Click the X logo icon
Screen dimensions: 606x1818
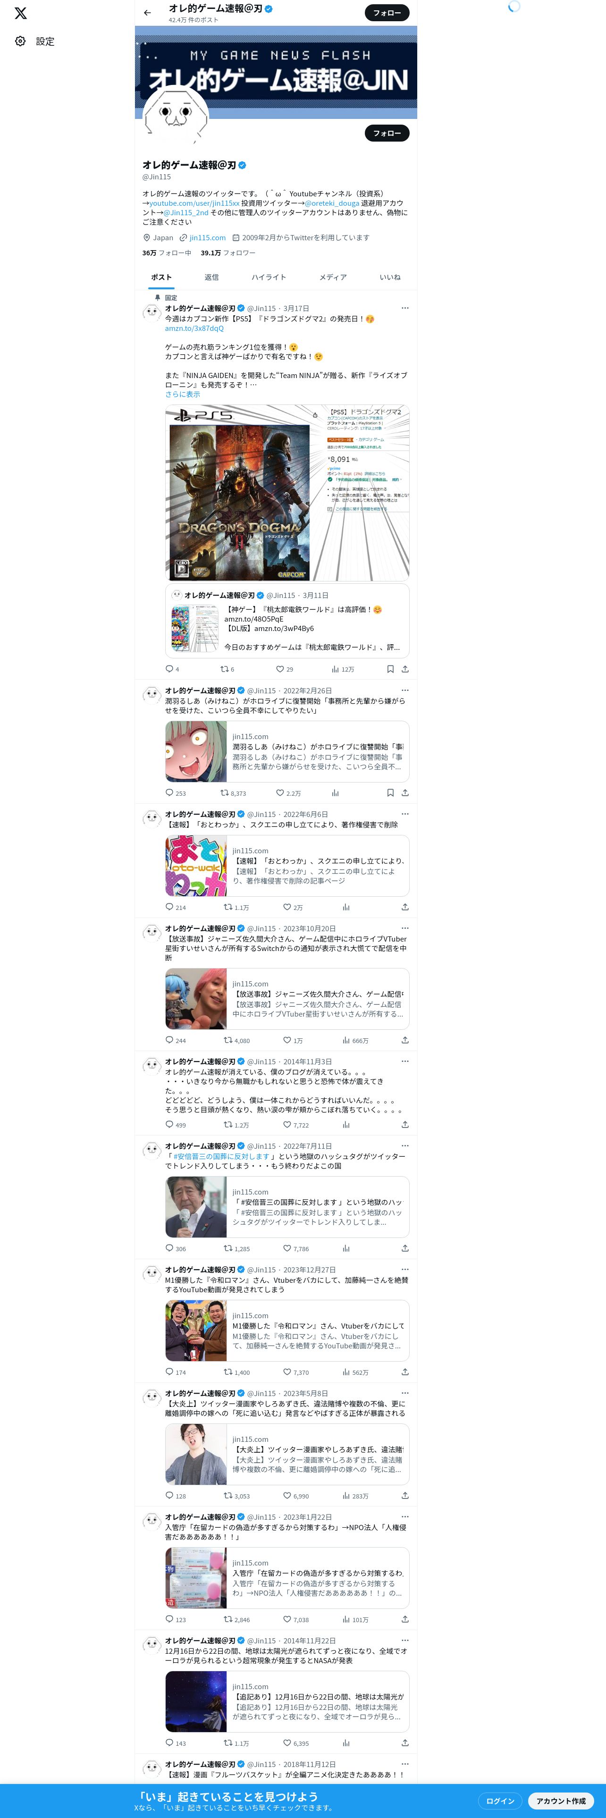point(21,13)
